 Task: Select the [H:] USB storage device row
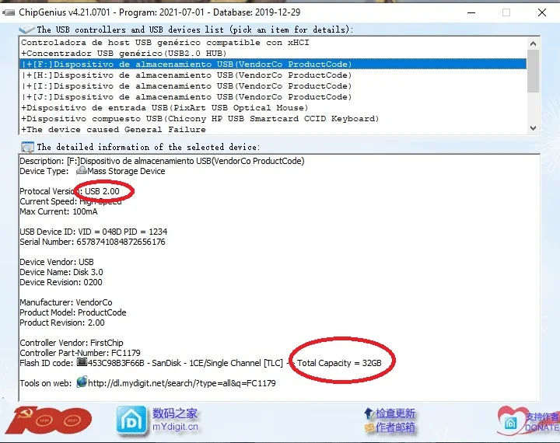coord(273,75)
